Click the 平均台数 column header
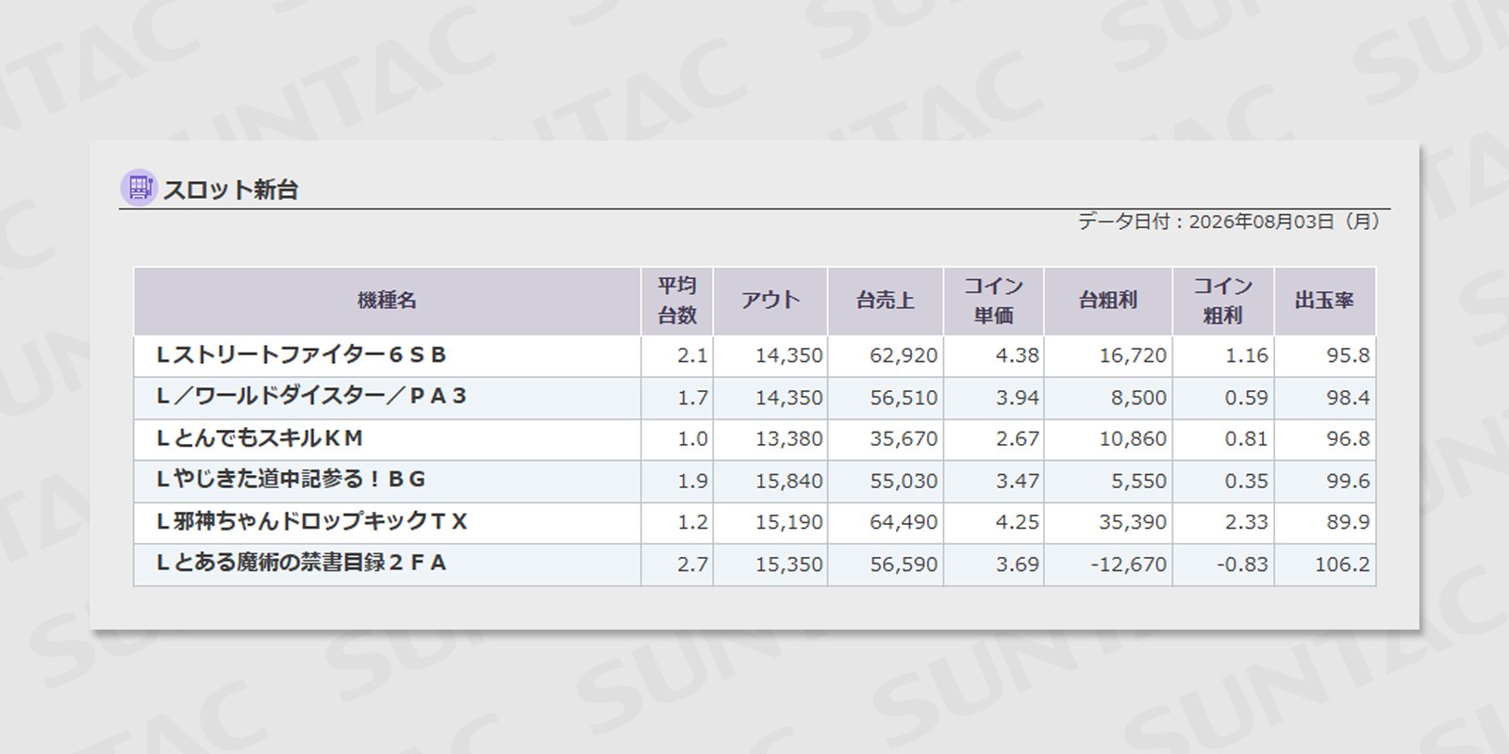This screenshot has height=754, width=1509. [677, 301]
